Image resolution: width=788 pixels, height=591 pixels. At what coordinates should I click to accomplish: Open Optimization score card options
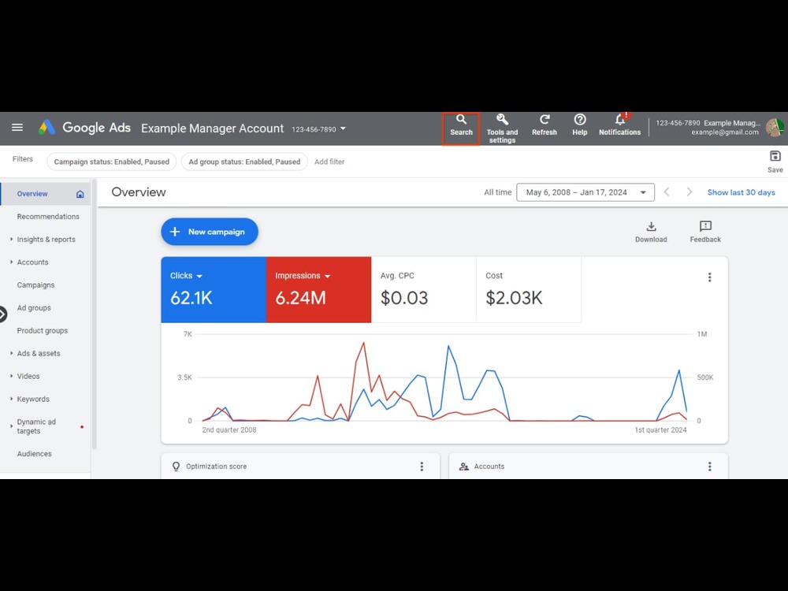tap(422, 466)
